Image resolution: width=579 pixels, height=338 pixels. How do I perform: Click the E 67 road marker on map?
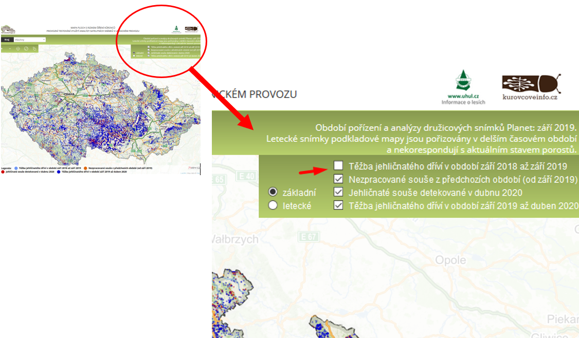pos(309,236)
